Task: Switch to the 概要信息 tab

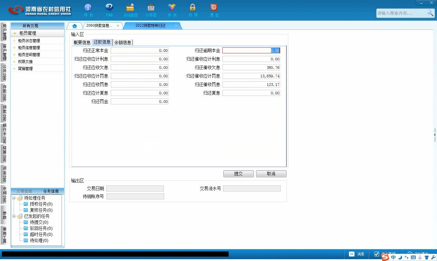Action: click(x=82, y=42)
